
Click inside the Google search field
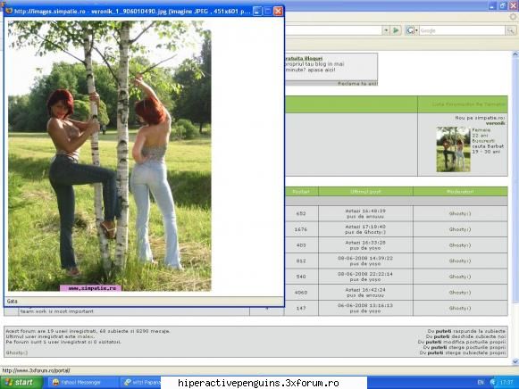coord(462,30)
